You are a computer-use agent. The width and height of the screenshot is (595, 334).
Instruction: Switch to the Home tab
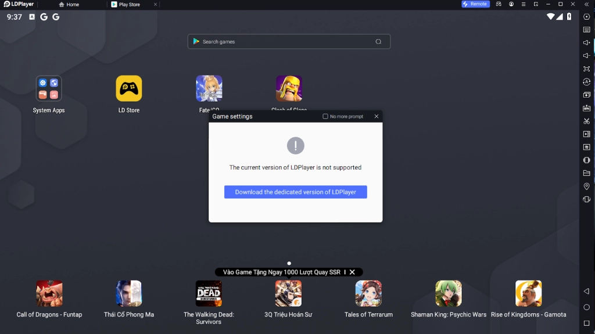tap(69, 5)
